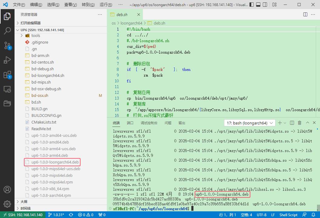Screen dimensions: 320x218
Task: Expand the tools folder
Action: point(35,35)
